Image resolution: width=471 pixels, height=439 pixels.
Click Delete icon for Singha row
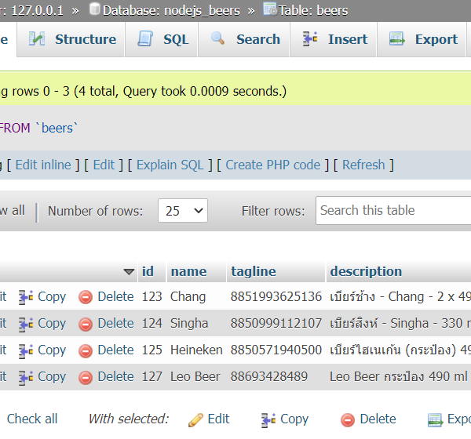[x=86, y=324]
